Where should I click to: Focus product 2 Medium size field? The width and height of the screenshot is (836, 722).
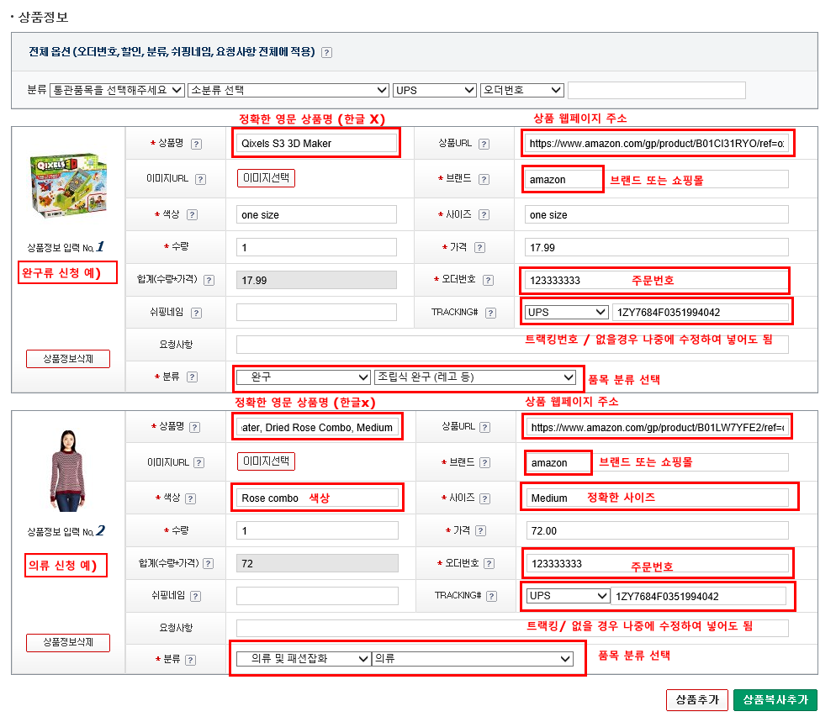tap(658, 498)
